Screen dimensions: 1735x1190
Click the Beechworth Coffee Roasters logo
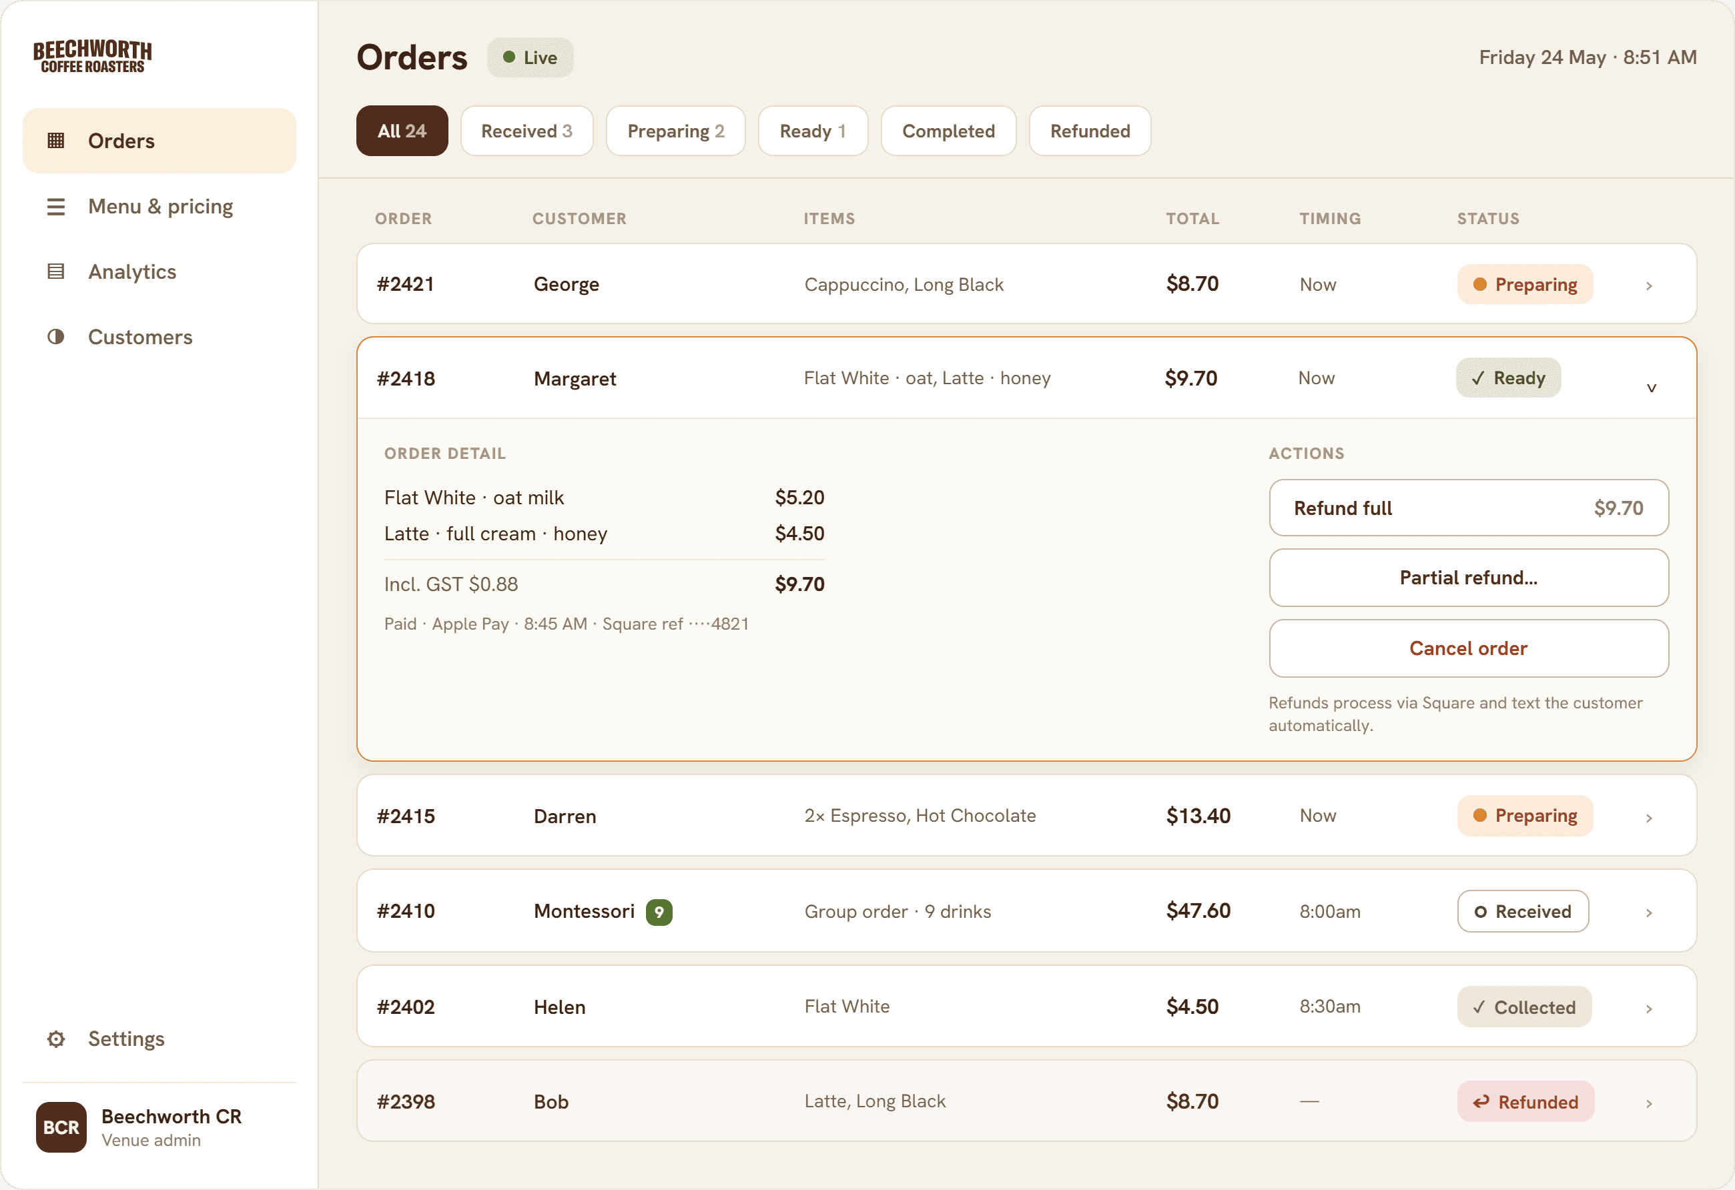click(x=93, y=56)
